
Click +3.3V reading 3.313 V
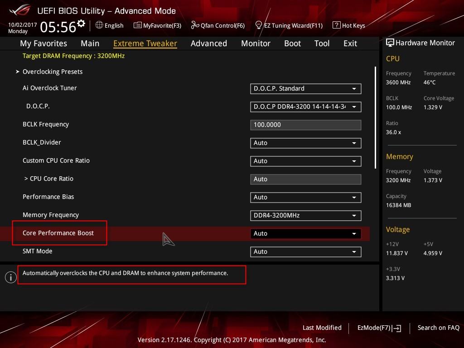395,278
